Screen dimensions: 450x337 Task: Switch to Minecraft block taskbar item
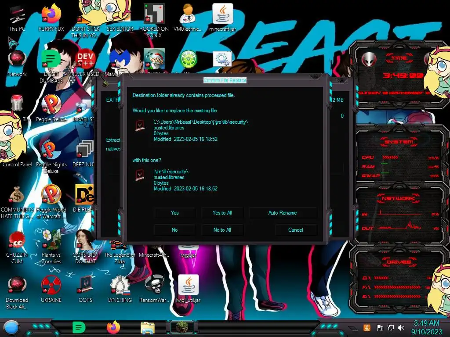182,327
